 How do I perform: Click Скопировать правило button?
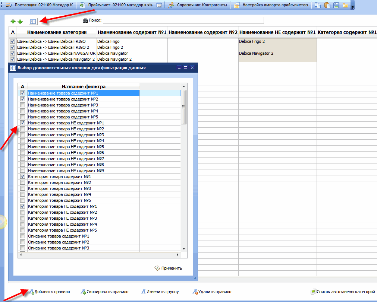click(x=104, y=292)
